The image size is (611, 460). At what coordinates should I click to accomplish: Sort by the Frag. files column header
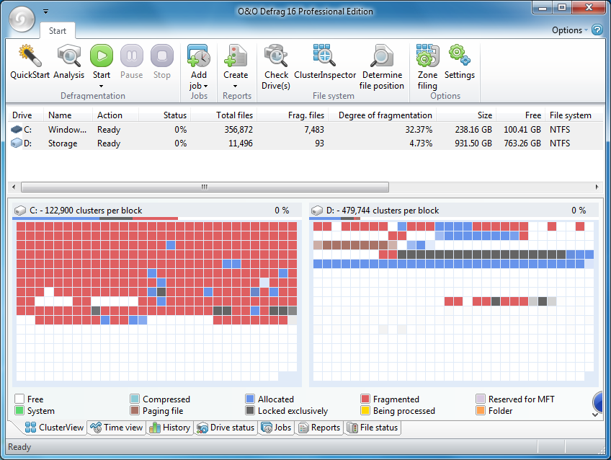pyautogui.click(x=293, y=115)
